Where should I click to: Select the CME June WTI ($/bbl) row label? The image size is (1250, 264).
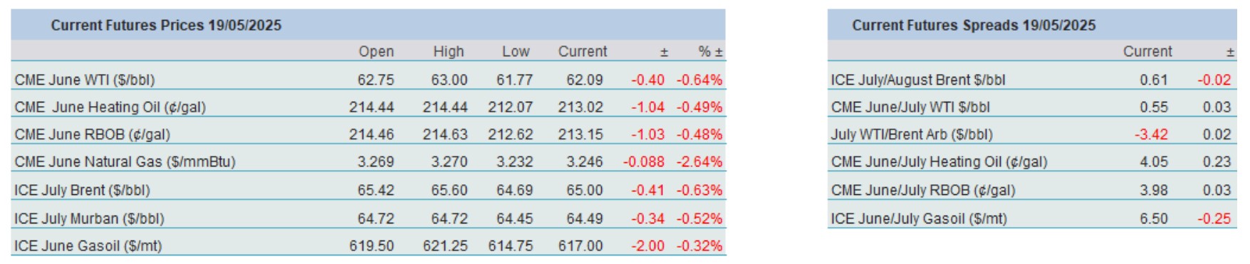point(84,80)
